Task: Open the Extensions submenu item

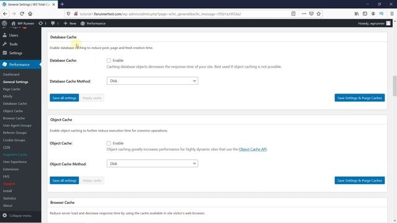Action: coord(11,169)
